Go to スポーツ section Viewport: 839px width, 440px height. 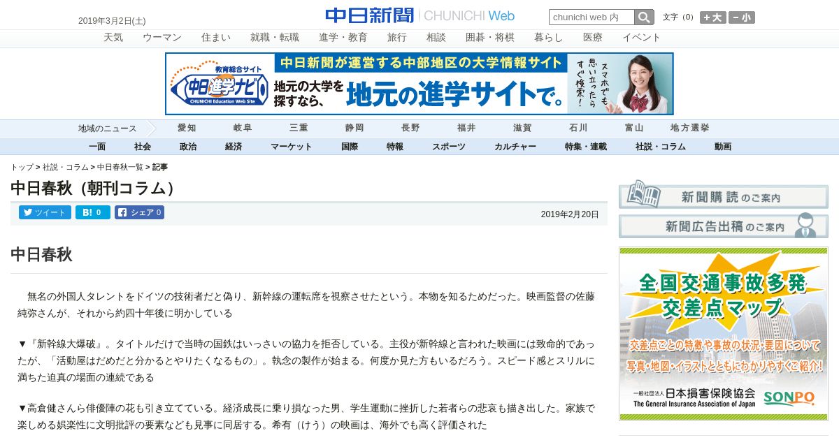449,147
